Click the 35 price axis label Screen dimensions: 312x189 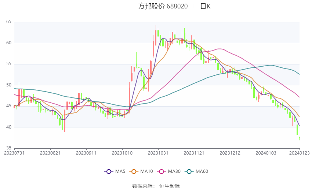9,148
